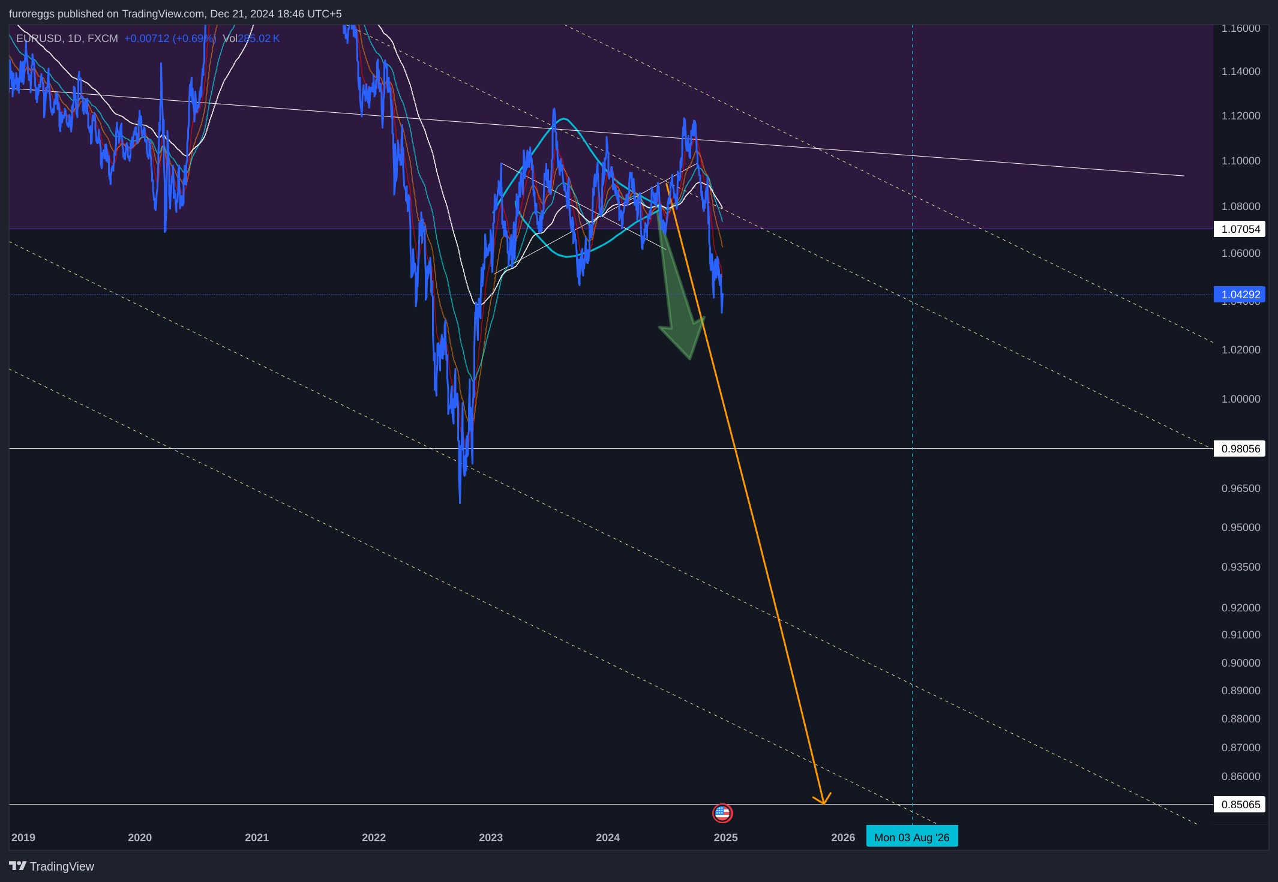
Task: Click the 0.92000 price axis label
Action: click(x=1241, y=608)
